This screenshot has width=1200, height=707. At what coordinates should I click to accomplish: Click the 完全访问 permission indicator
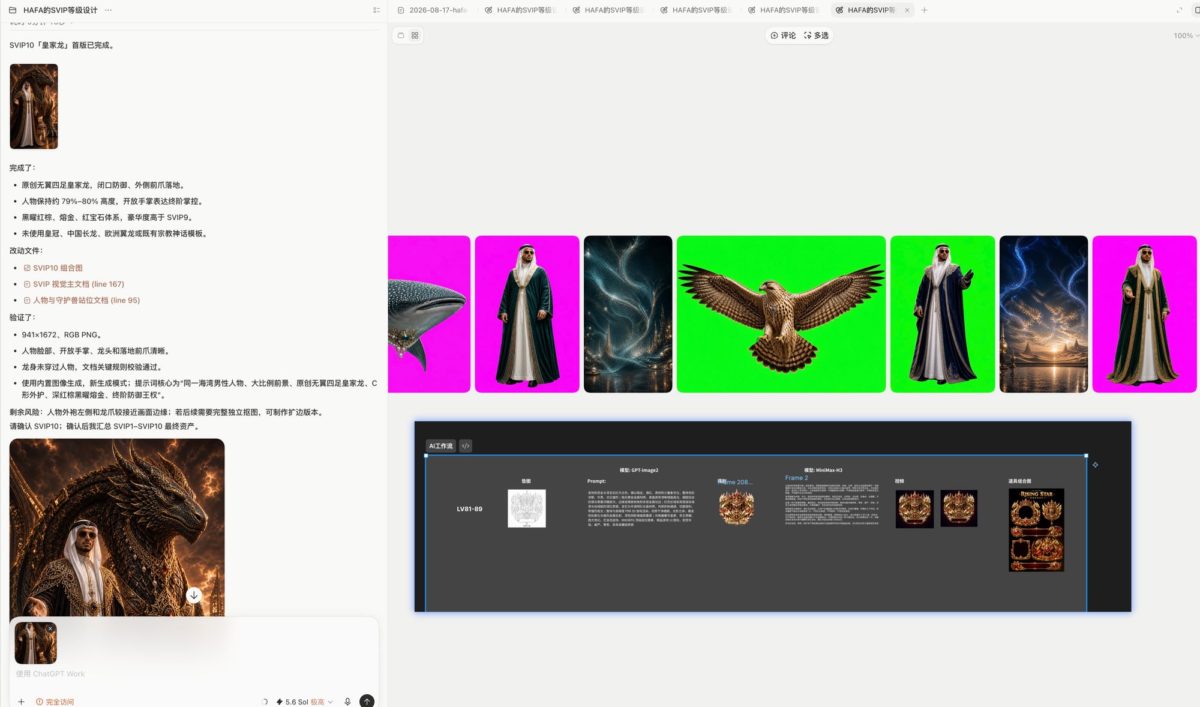pyautogui.click(x=55, y=702)
